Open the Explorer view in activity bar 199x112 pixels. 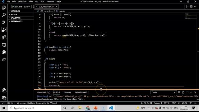pos(4,7)
